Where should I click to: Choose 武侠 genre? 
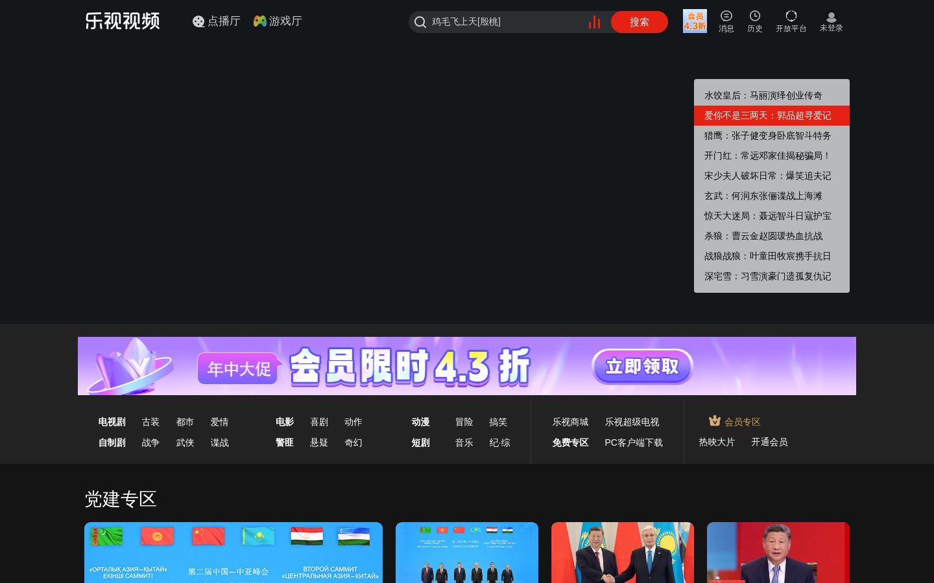(185, 442)
